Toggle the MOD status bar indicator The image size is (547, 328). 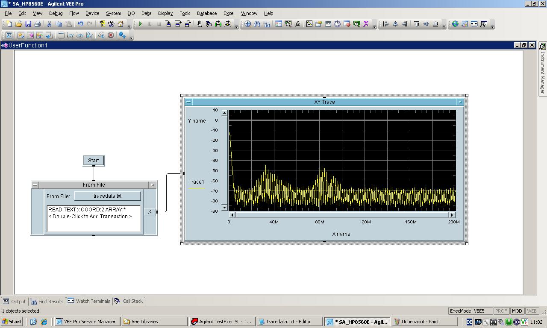pyautogui.click(x=517, y=311)
